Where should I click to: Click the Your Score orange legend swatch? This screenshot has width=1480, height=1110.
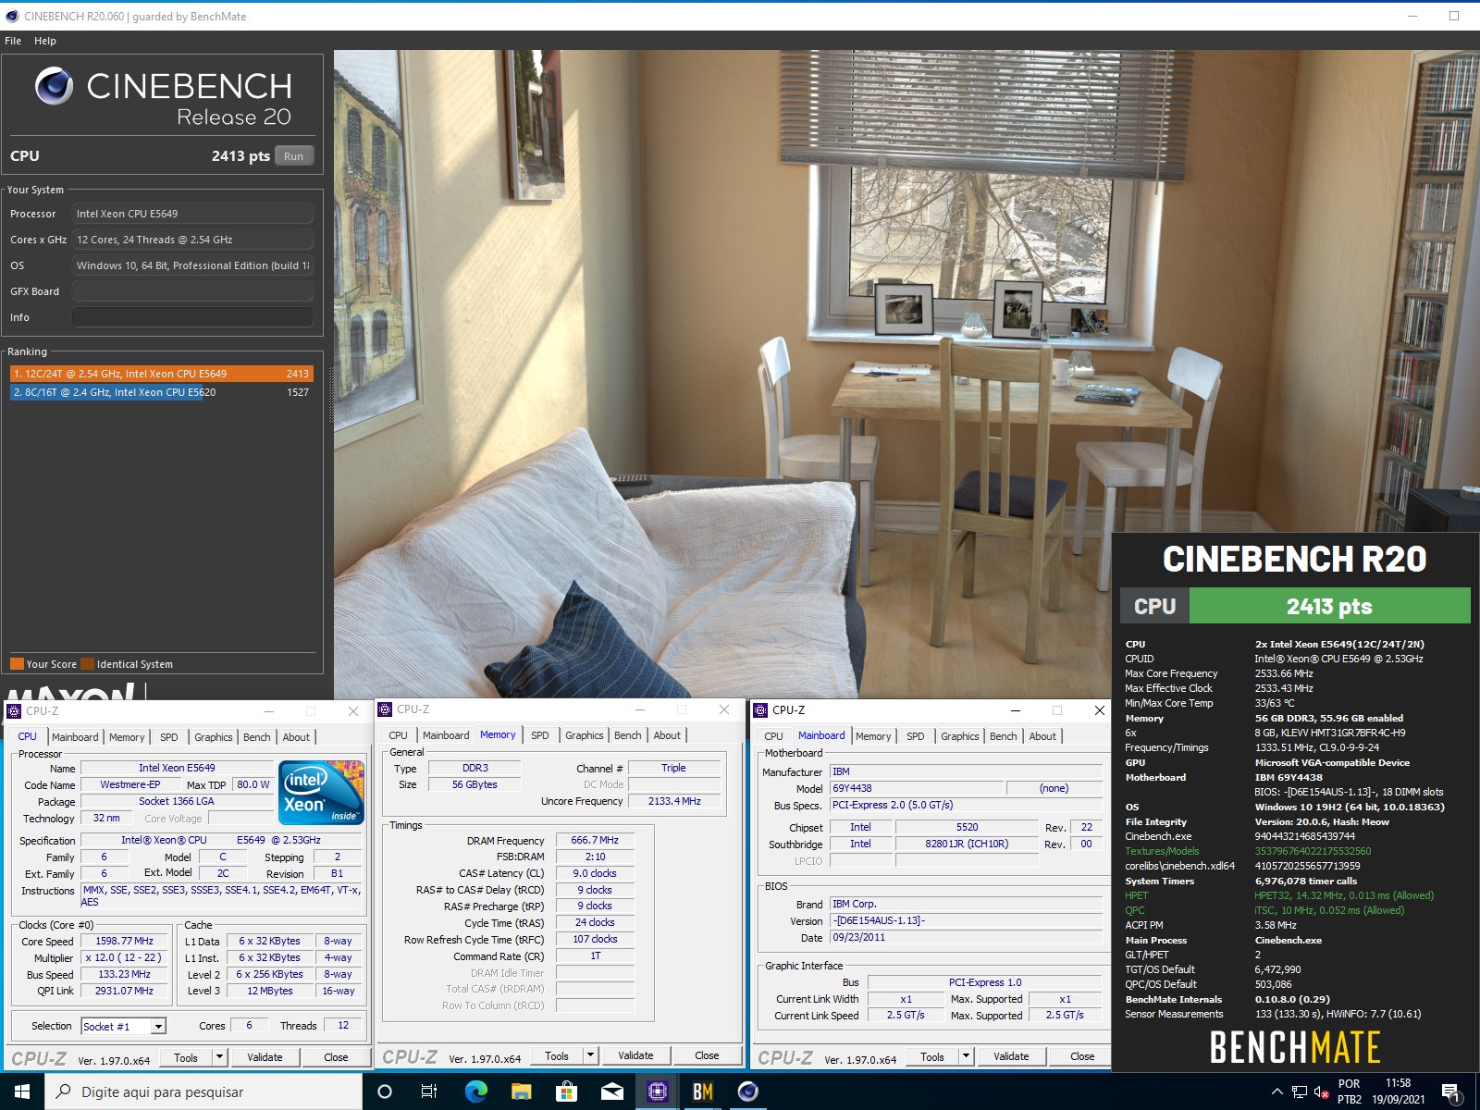pos(17,663)
